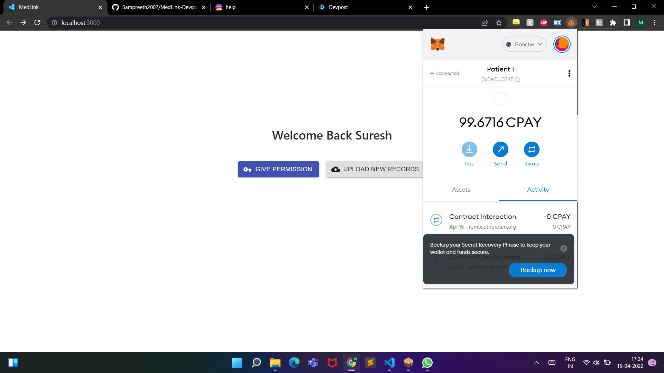
Task: Open the MetaMask extension toolbar icon
Action: (571, 23)
